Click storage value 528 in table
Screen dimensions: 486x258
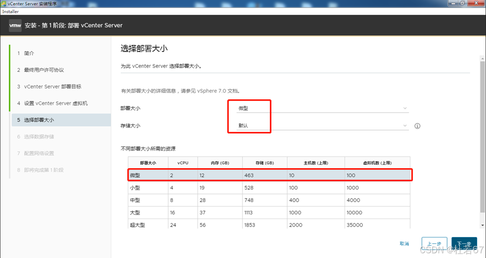click(x=265, y=188)
